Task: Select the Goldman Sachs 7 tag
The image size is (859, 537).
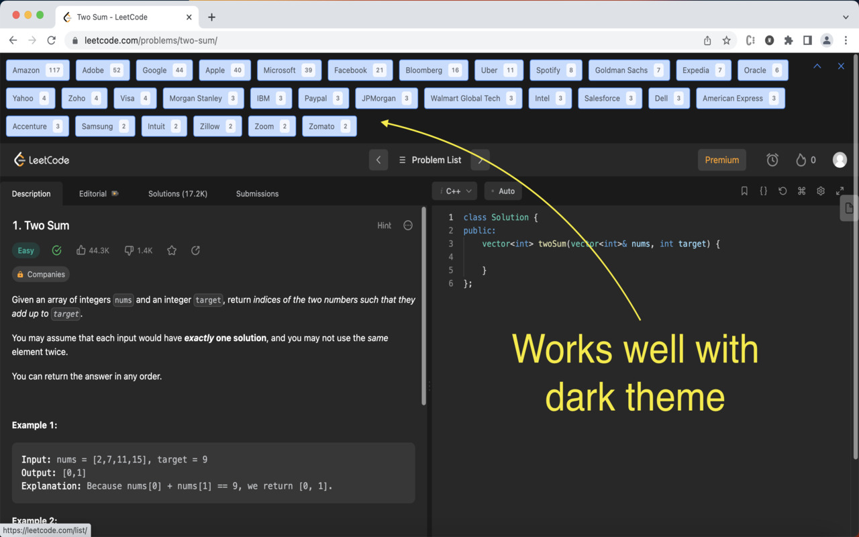Action: [629, 70]
